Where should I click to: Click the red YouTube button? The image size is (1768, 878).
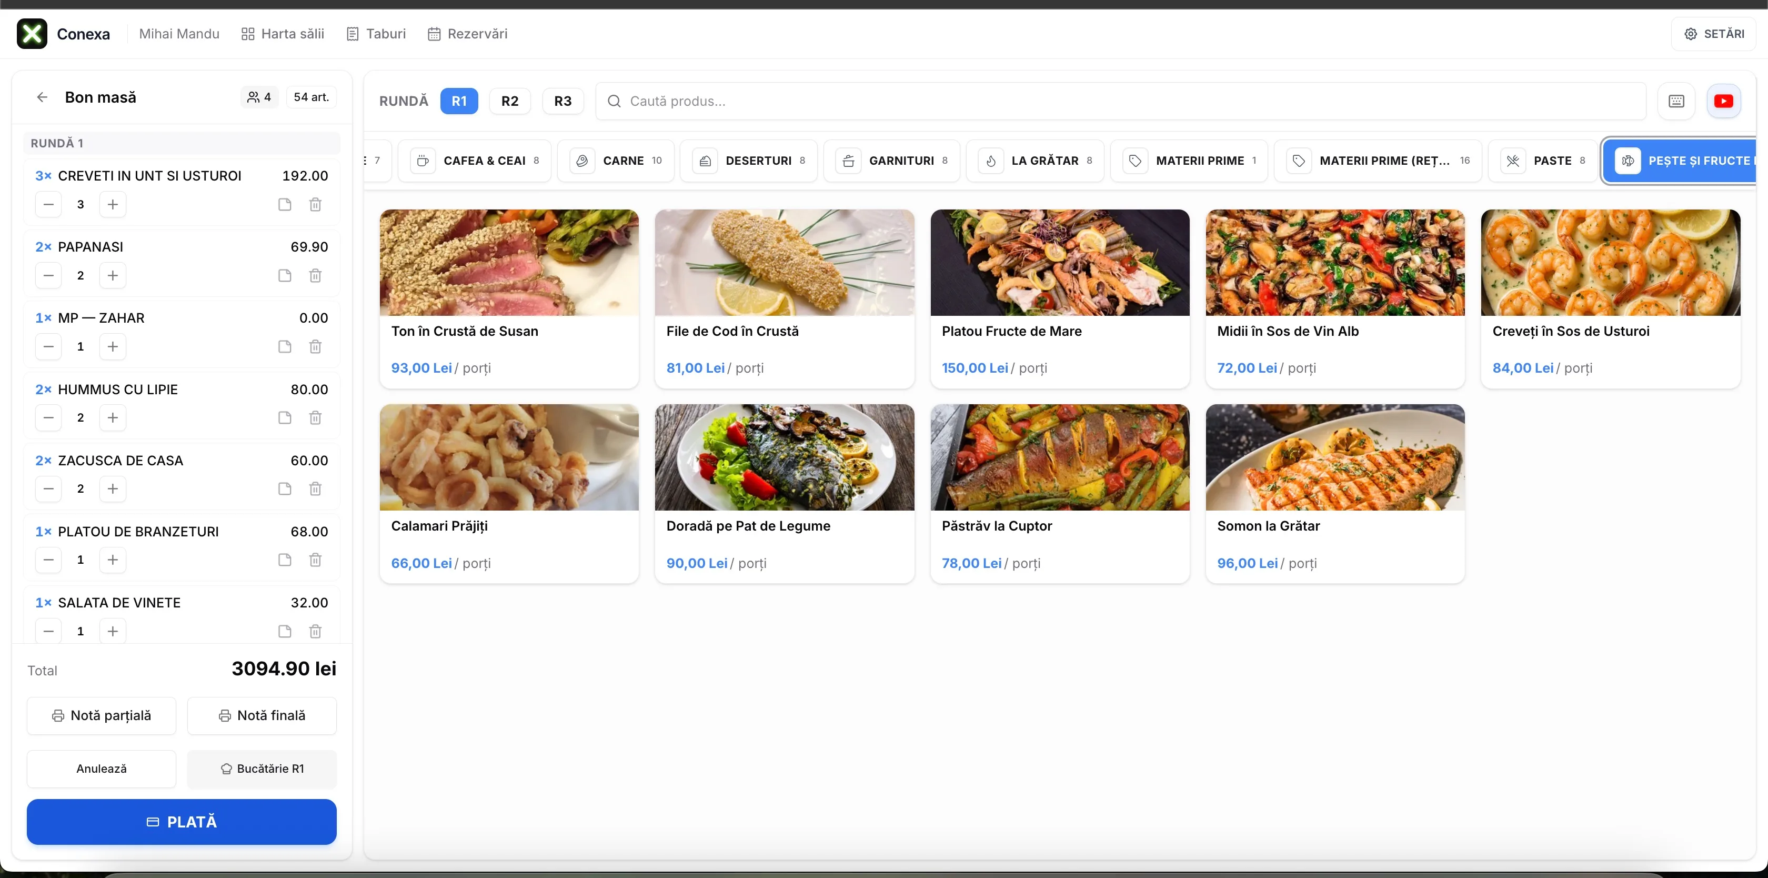point(1723,102)
